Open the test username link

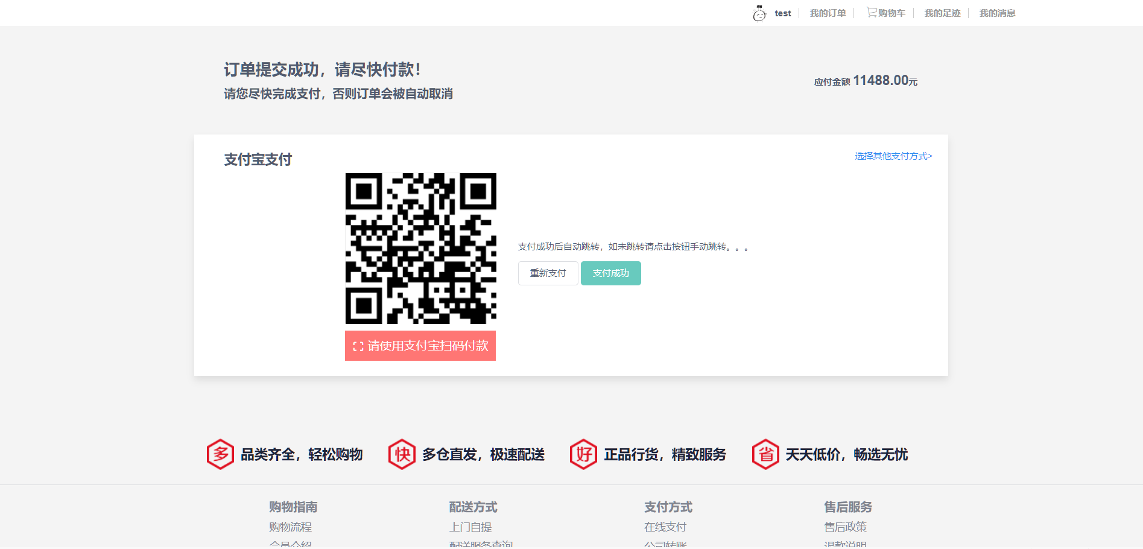783,13
